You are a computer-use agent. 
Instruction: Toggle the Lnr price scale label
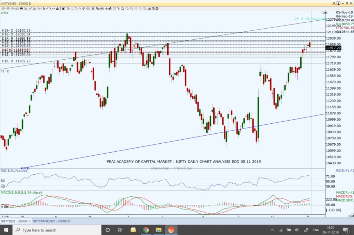pos(325,12)
